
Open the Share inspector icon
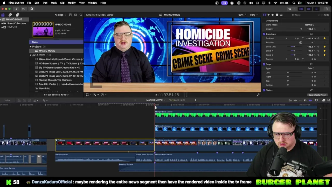281,15
